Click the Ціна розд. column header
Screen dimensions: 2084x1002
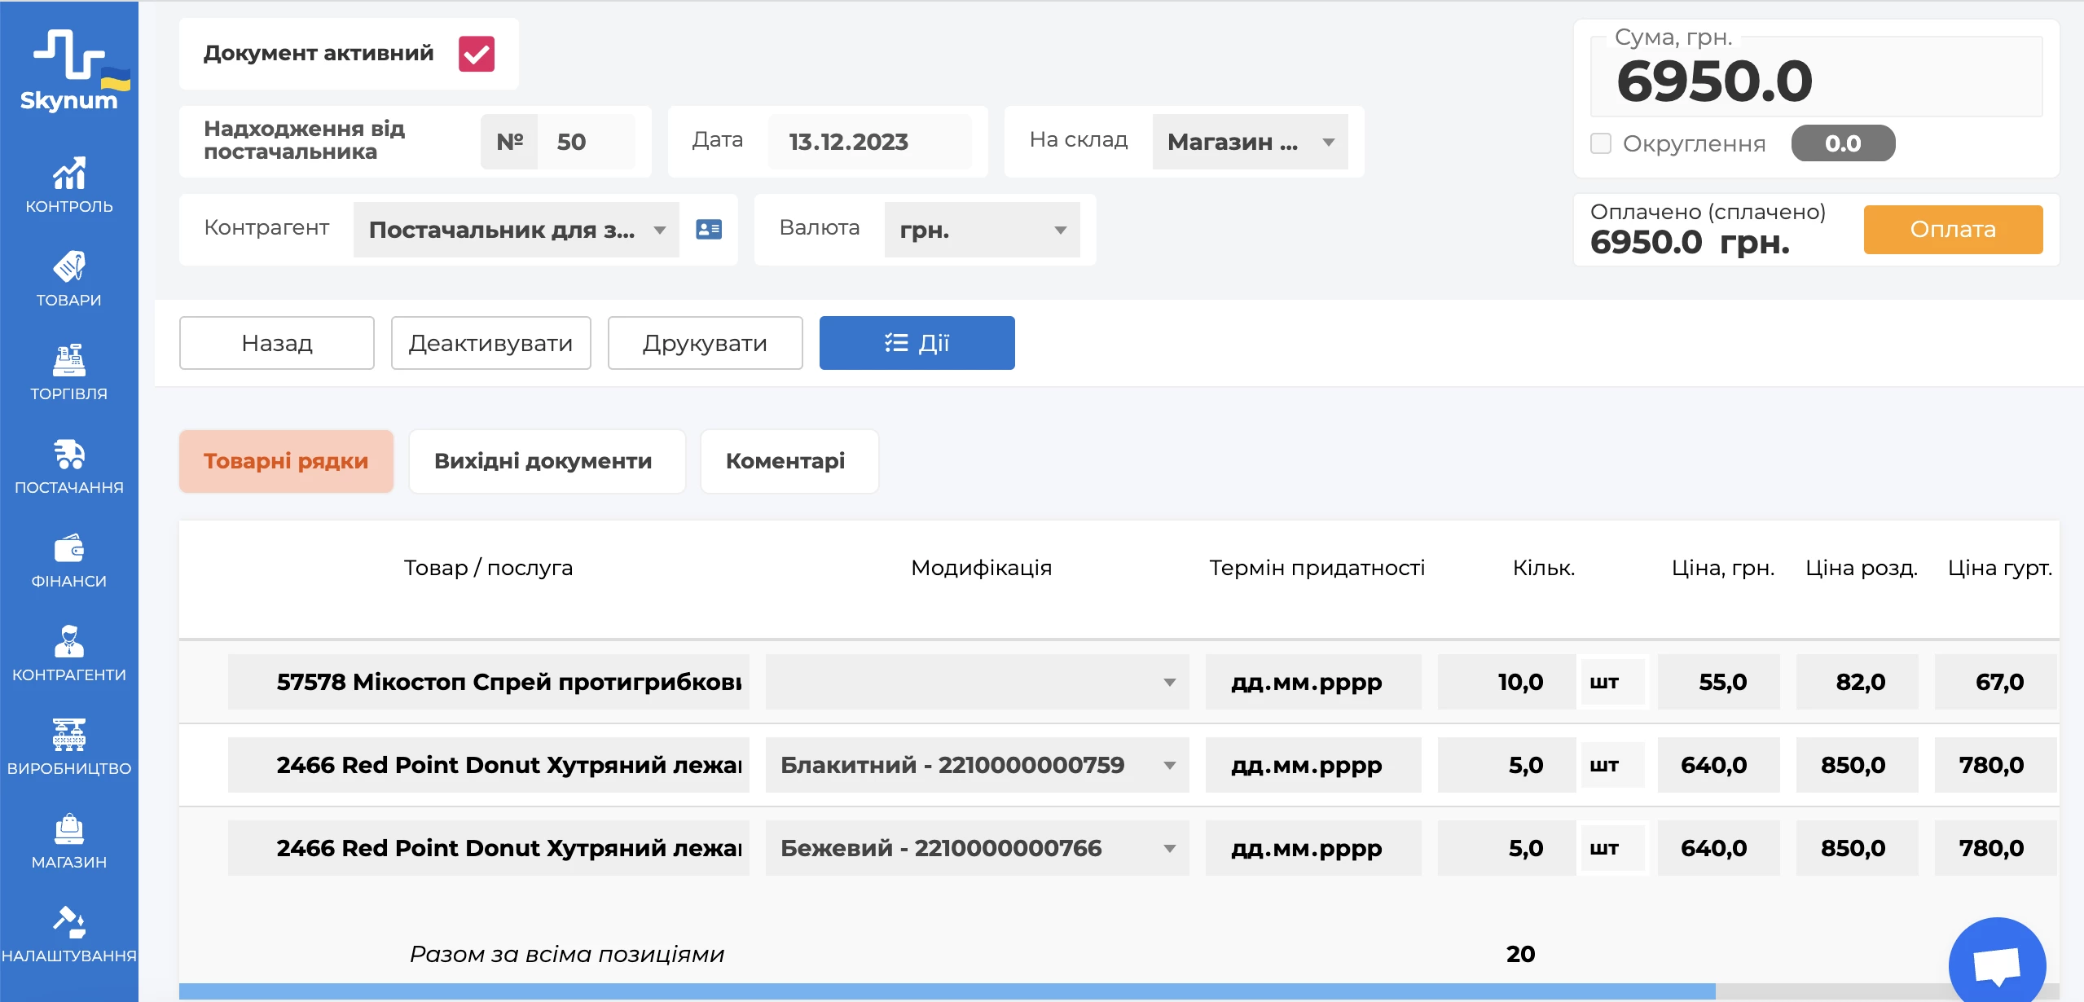click(1862, 568)
